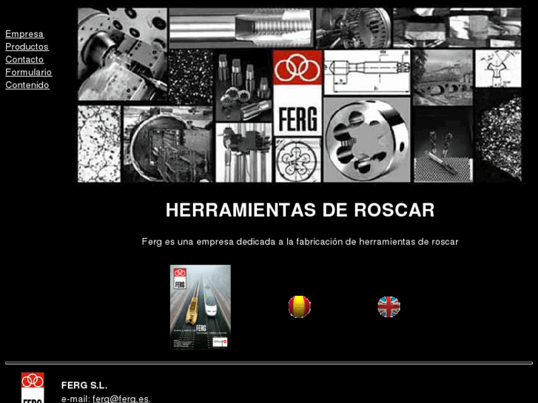Image resolution: width=538 pixels, height=403 pixels.
Task: Click the FERG black lettering logo tile
Action: point(297,110)
